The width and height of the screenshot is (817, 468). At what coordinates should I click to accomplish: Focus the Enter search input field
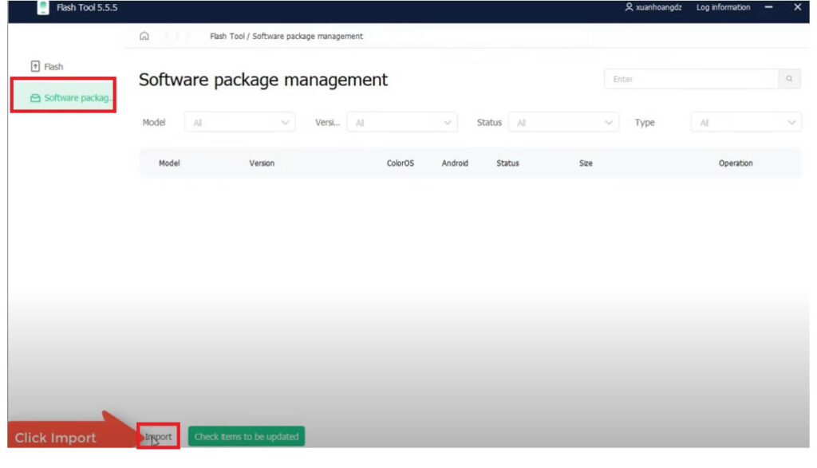click(x=691, y=79)
